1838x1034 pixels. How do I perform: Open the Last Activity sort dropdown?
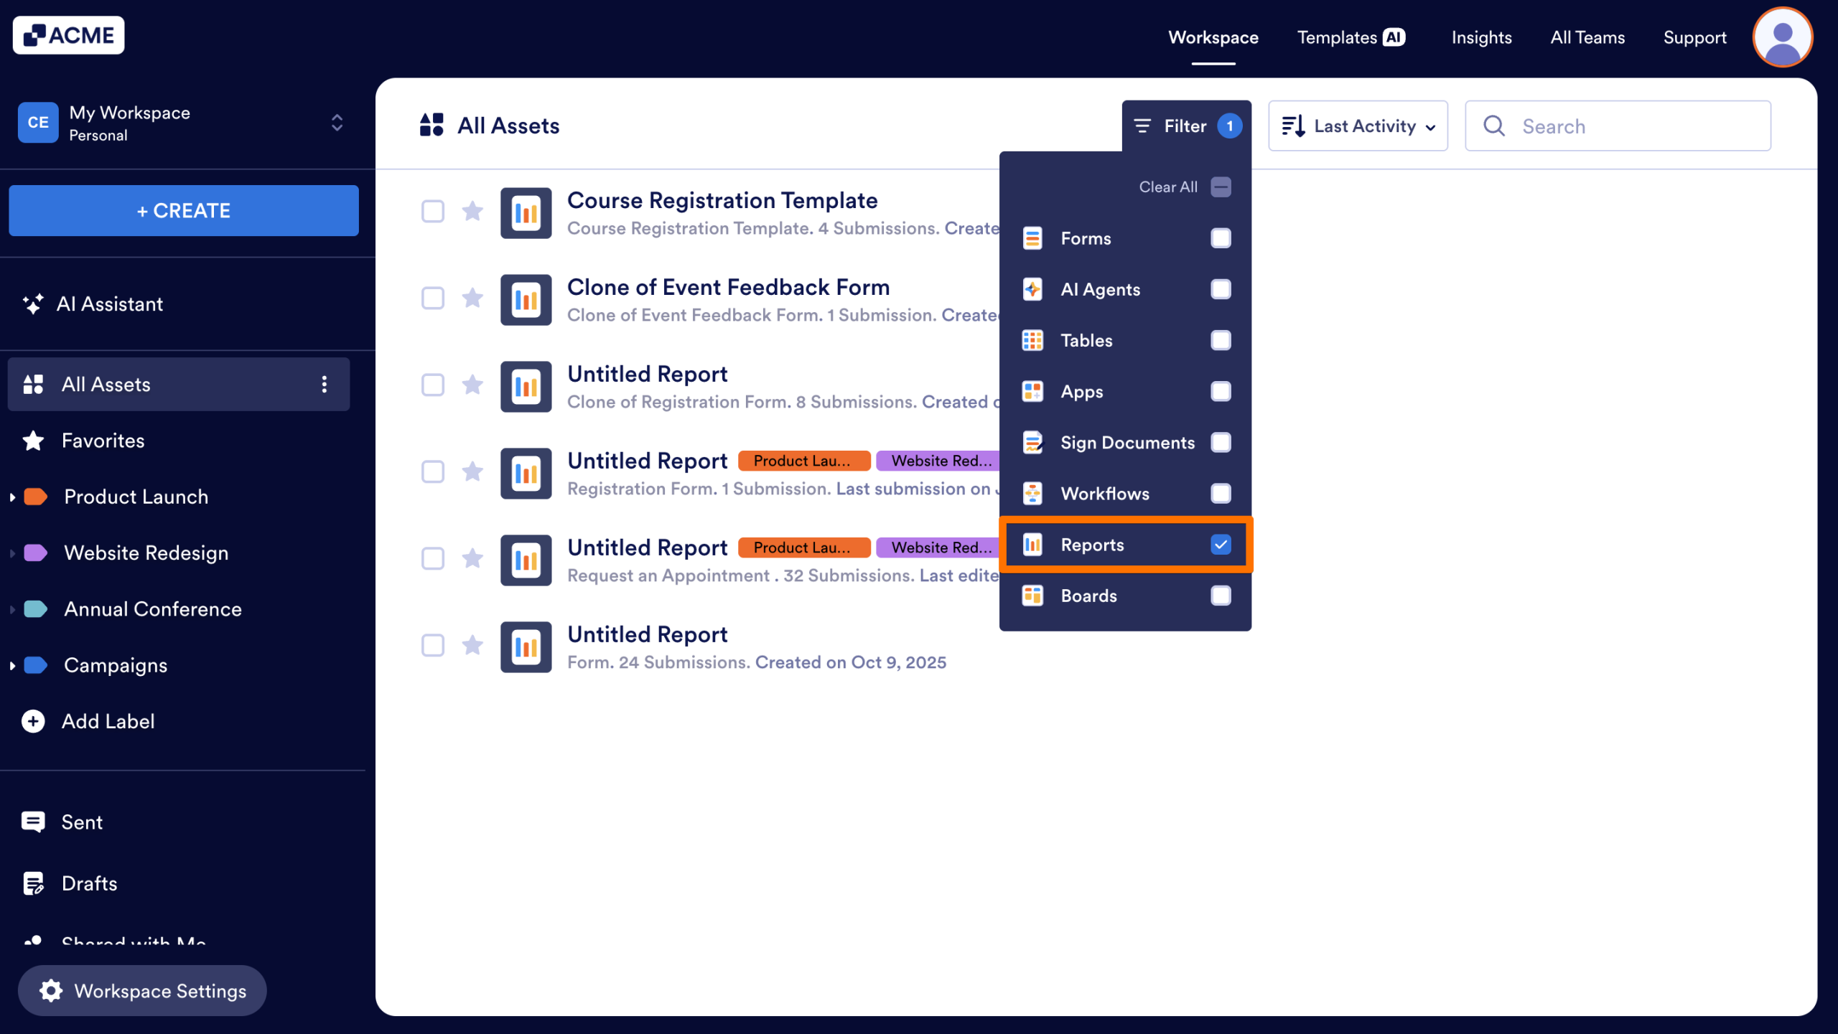[1358, 126]
